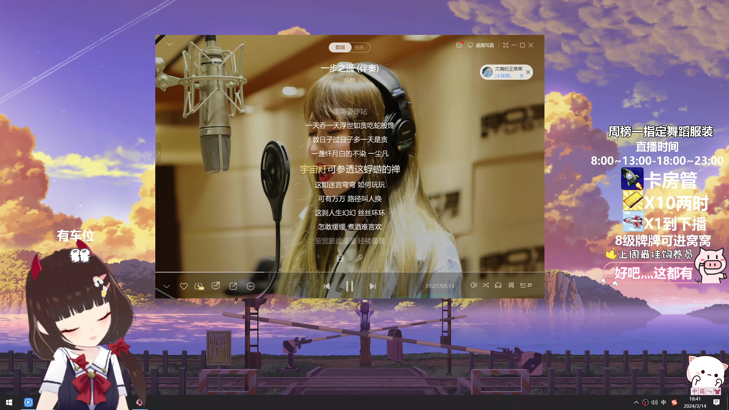Screen dimensions: 729x410
Task: Open the headphone sound effects
Action: [498, 285]
